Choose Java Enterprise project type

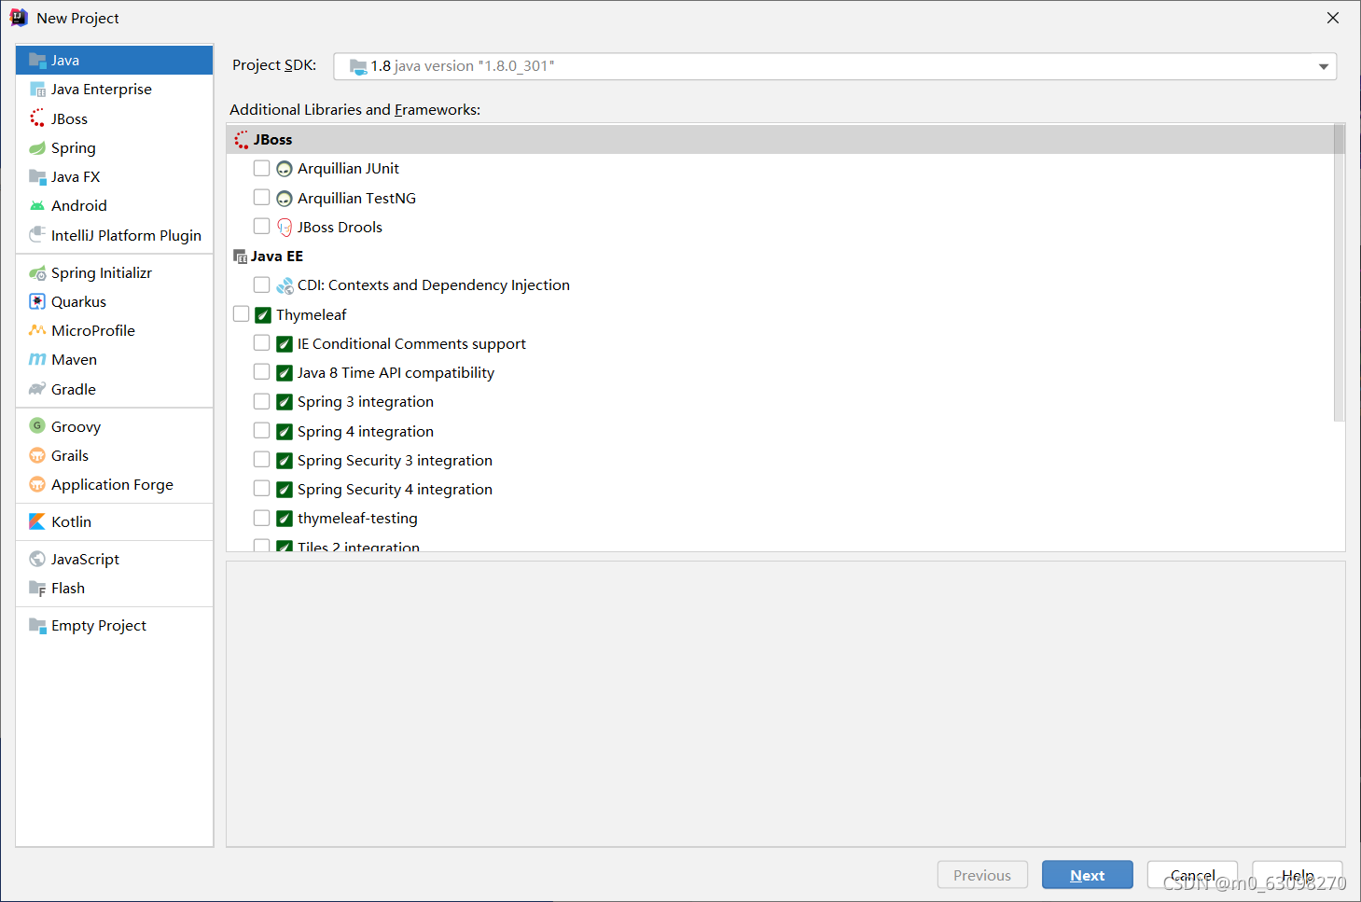coord(101,90)
